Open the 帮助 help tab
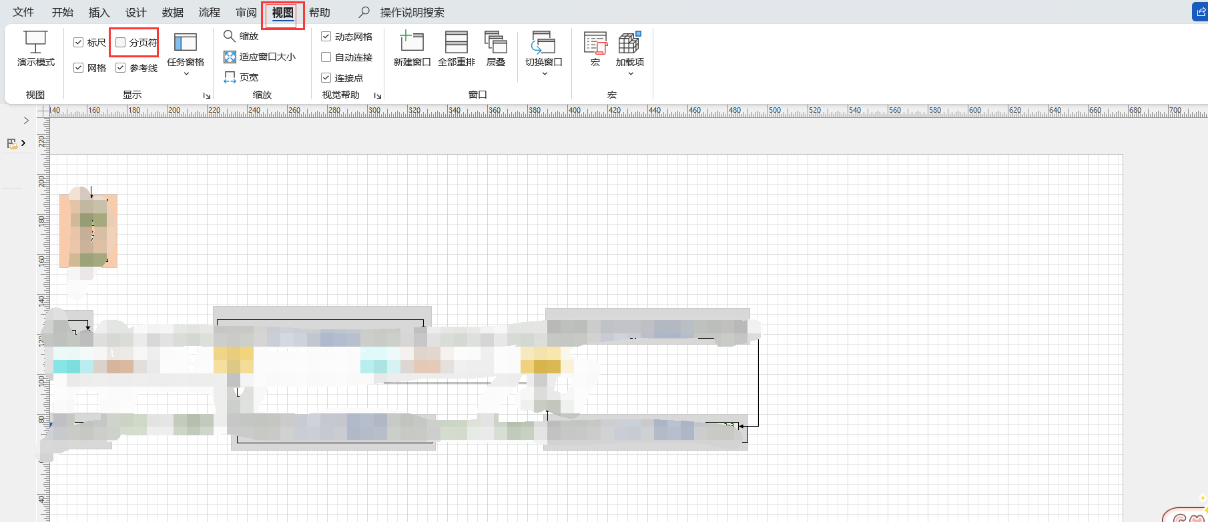The width and height of the screenshot is (1208, 522). (320, 13)
